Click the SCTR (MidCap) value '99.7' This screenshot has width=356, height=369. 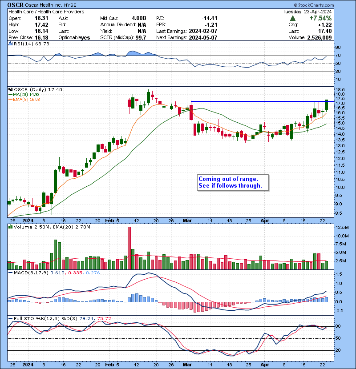point(141,38)
